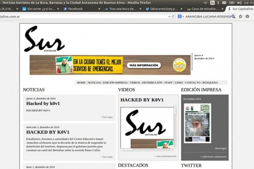
Task: Open the mail indicator in the top panel
Action: tap(224, 3)
